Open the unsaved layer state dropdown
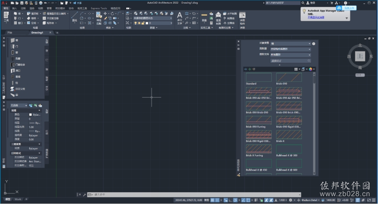 (x=153, y=18)
